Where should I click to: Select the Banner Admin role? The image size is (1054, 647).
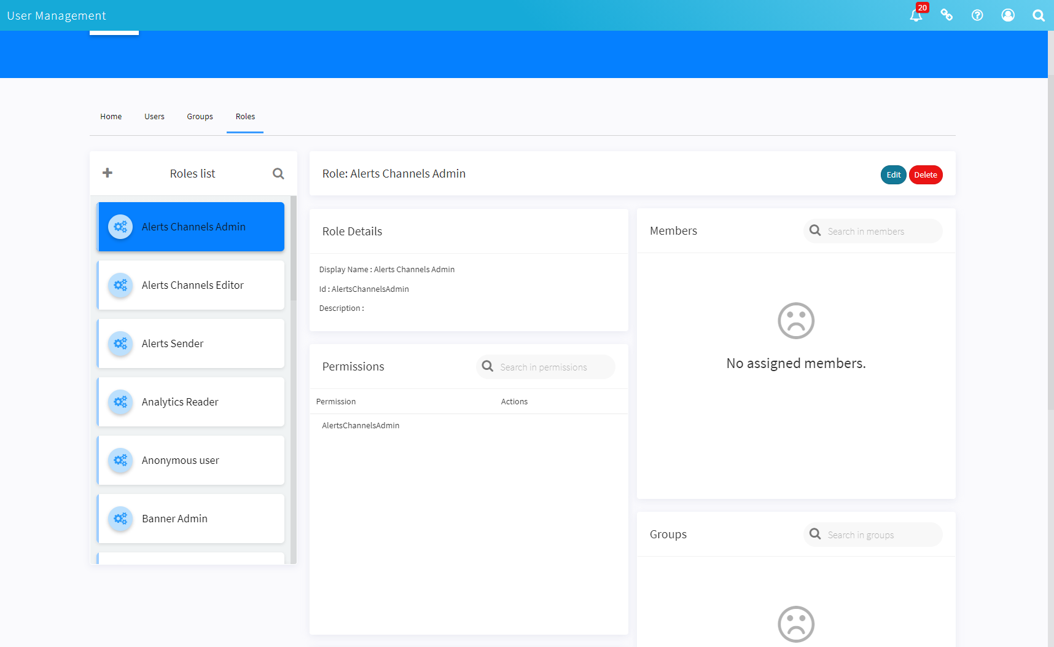pyautogui.click(x=190, y=519)
